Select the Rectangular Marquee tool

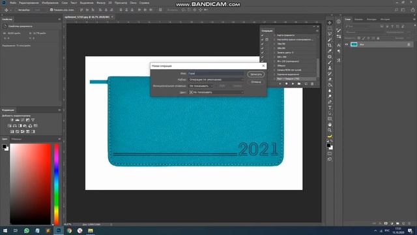coord(330,28)
